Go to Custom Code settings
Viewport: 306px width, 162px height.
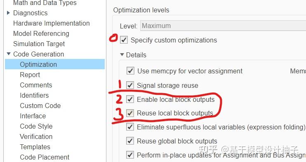[40, 106]
